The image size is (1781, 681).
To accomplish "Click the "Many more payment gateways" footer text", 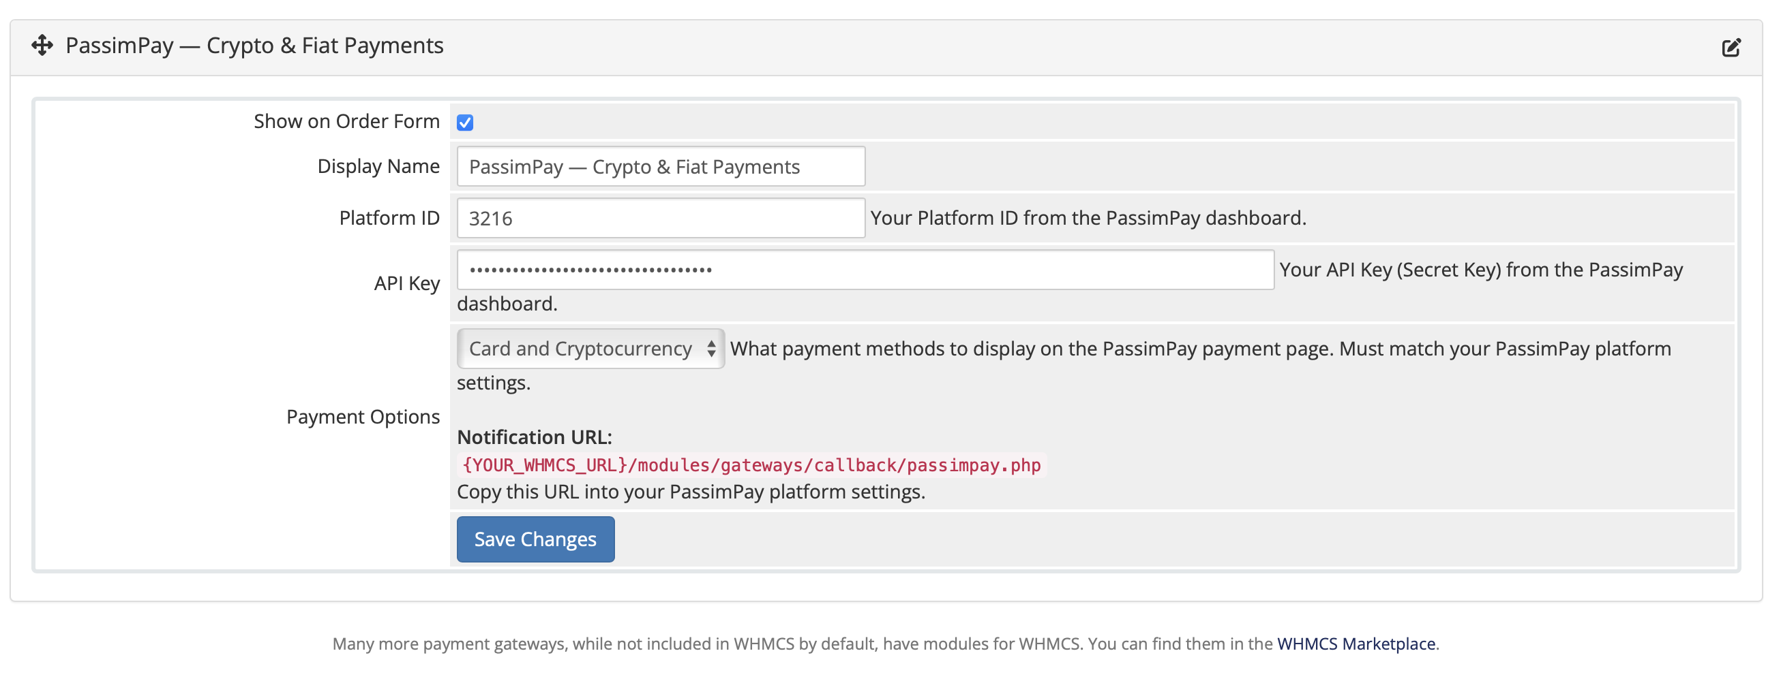I will coord(802,644).
